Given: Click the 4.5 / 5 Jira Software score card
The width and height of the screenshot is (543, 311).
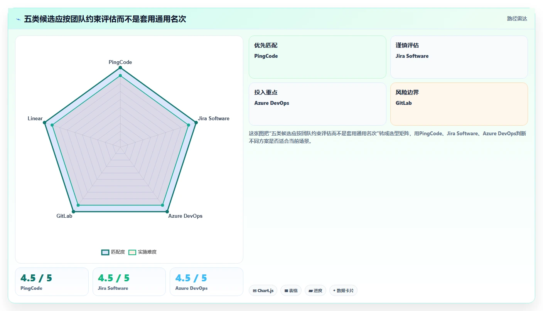Looking at the screenshot, I should tap(129, 282).
